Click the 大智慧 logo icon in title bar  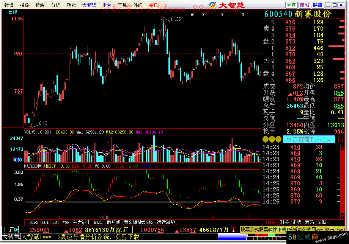[212, 5]
